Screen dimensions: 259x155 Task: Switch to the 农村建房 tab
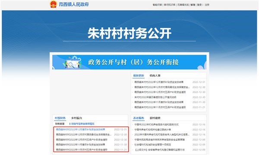point(155,118)
